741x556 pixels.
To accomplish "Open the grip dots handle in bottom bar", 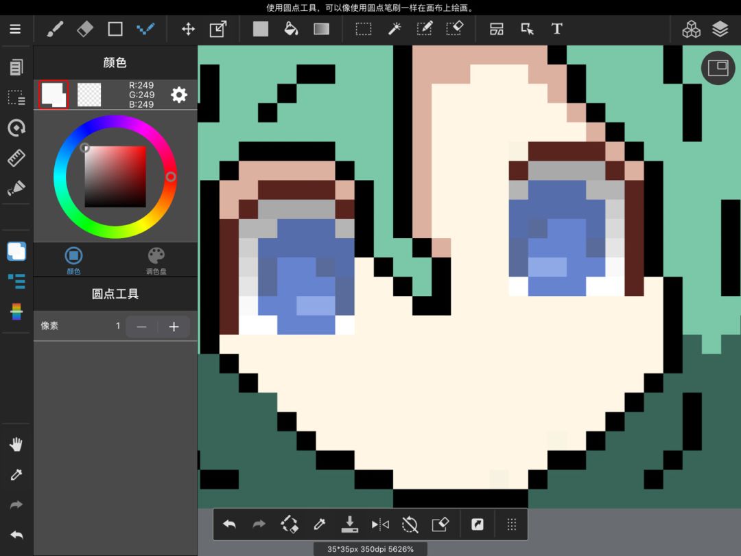I will click(512, 524).
